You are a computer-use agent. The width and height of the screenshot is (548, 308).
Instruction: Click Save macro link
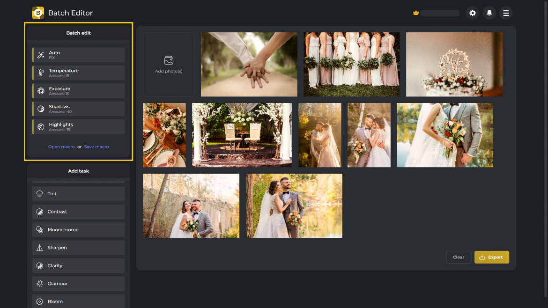[x=96, y=147]
